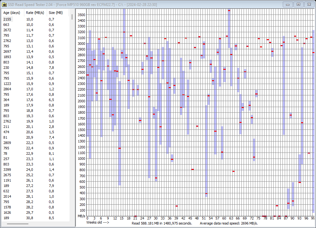Screen dimensions: 316x228
Task: Select the row with age 230
Action: click(x=35, y=68)
